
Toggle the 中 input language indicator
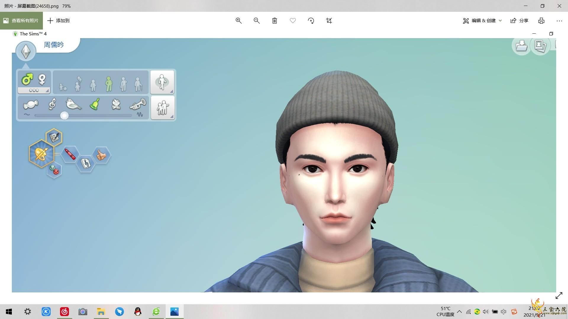[504, 312]
